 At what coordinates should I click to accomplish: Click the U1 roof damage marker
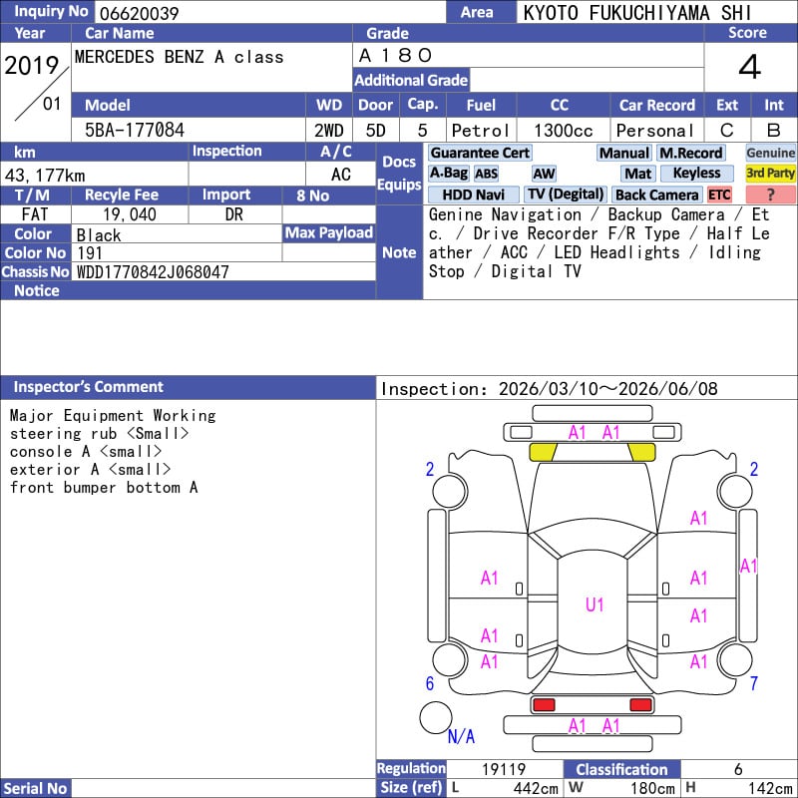595,604
